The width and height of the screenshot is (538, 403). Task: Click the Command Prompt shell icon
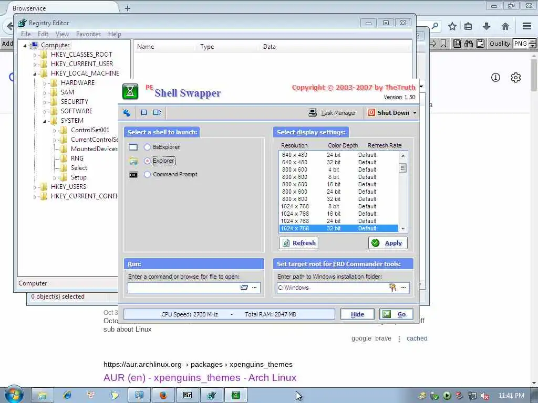[133, 175]
